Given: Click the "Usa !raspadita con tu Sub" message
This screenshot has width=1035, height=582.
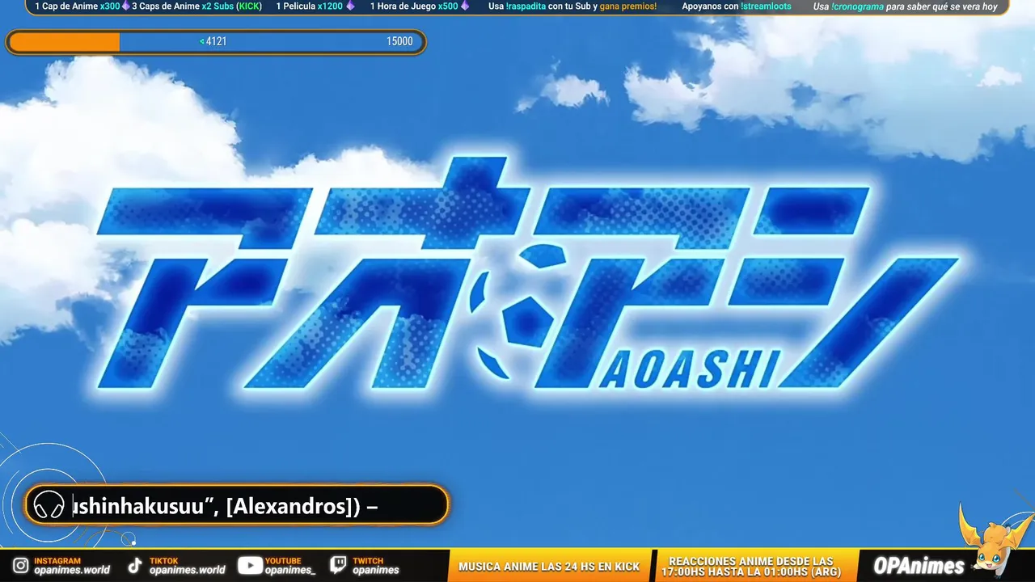Looking at the screenshot, I should pos(572,6).
